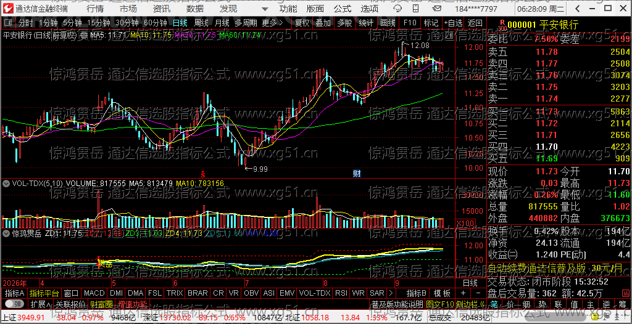Click the small square icon left of 分时
Image resolution: width=632 pixels, height=324 pixels.
click(8, 23)
